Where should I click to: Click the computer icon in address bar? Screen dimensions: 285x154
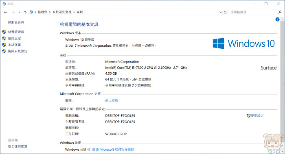tap(31, 12)
